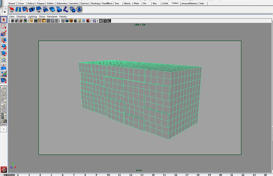Screen dimensions: 273x176
Task: Open the shelf options dropdown arrow
Action: pos(4,12)
